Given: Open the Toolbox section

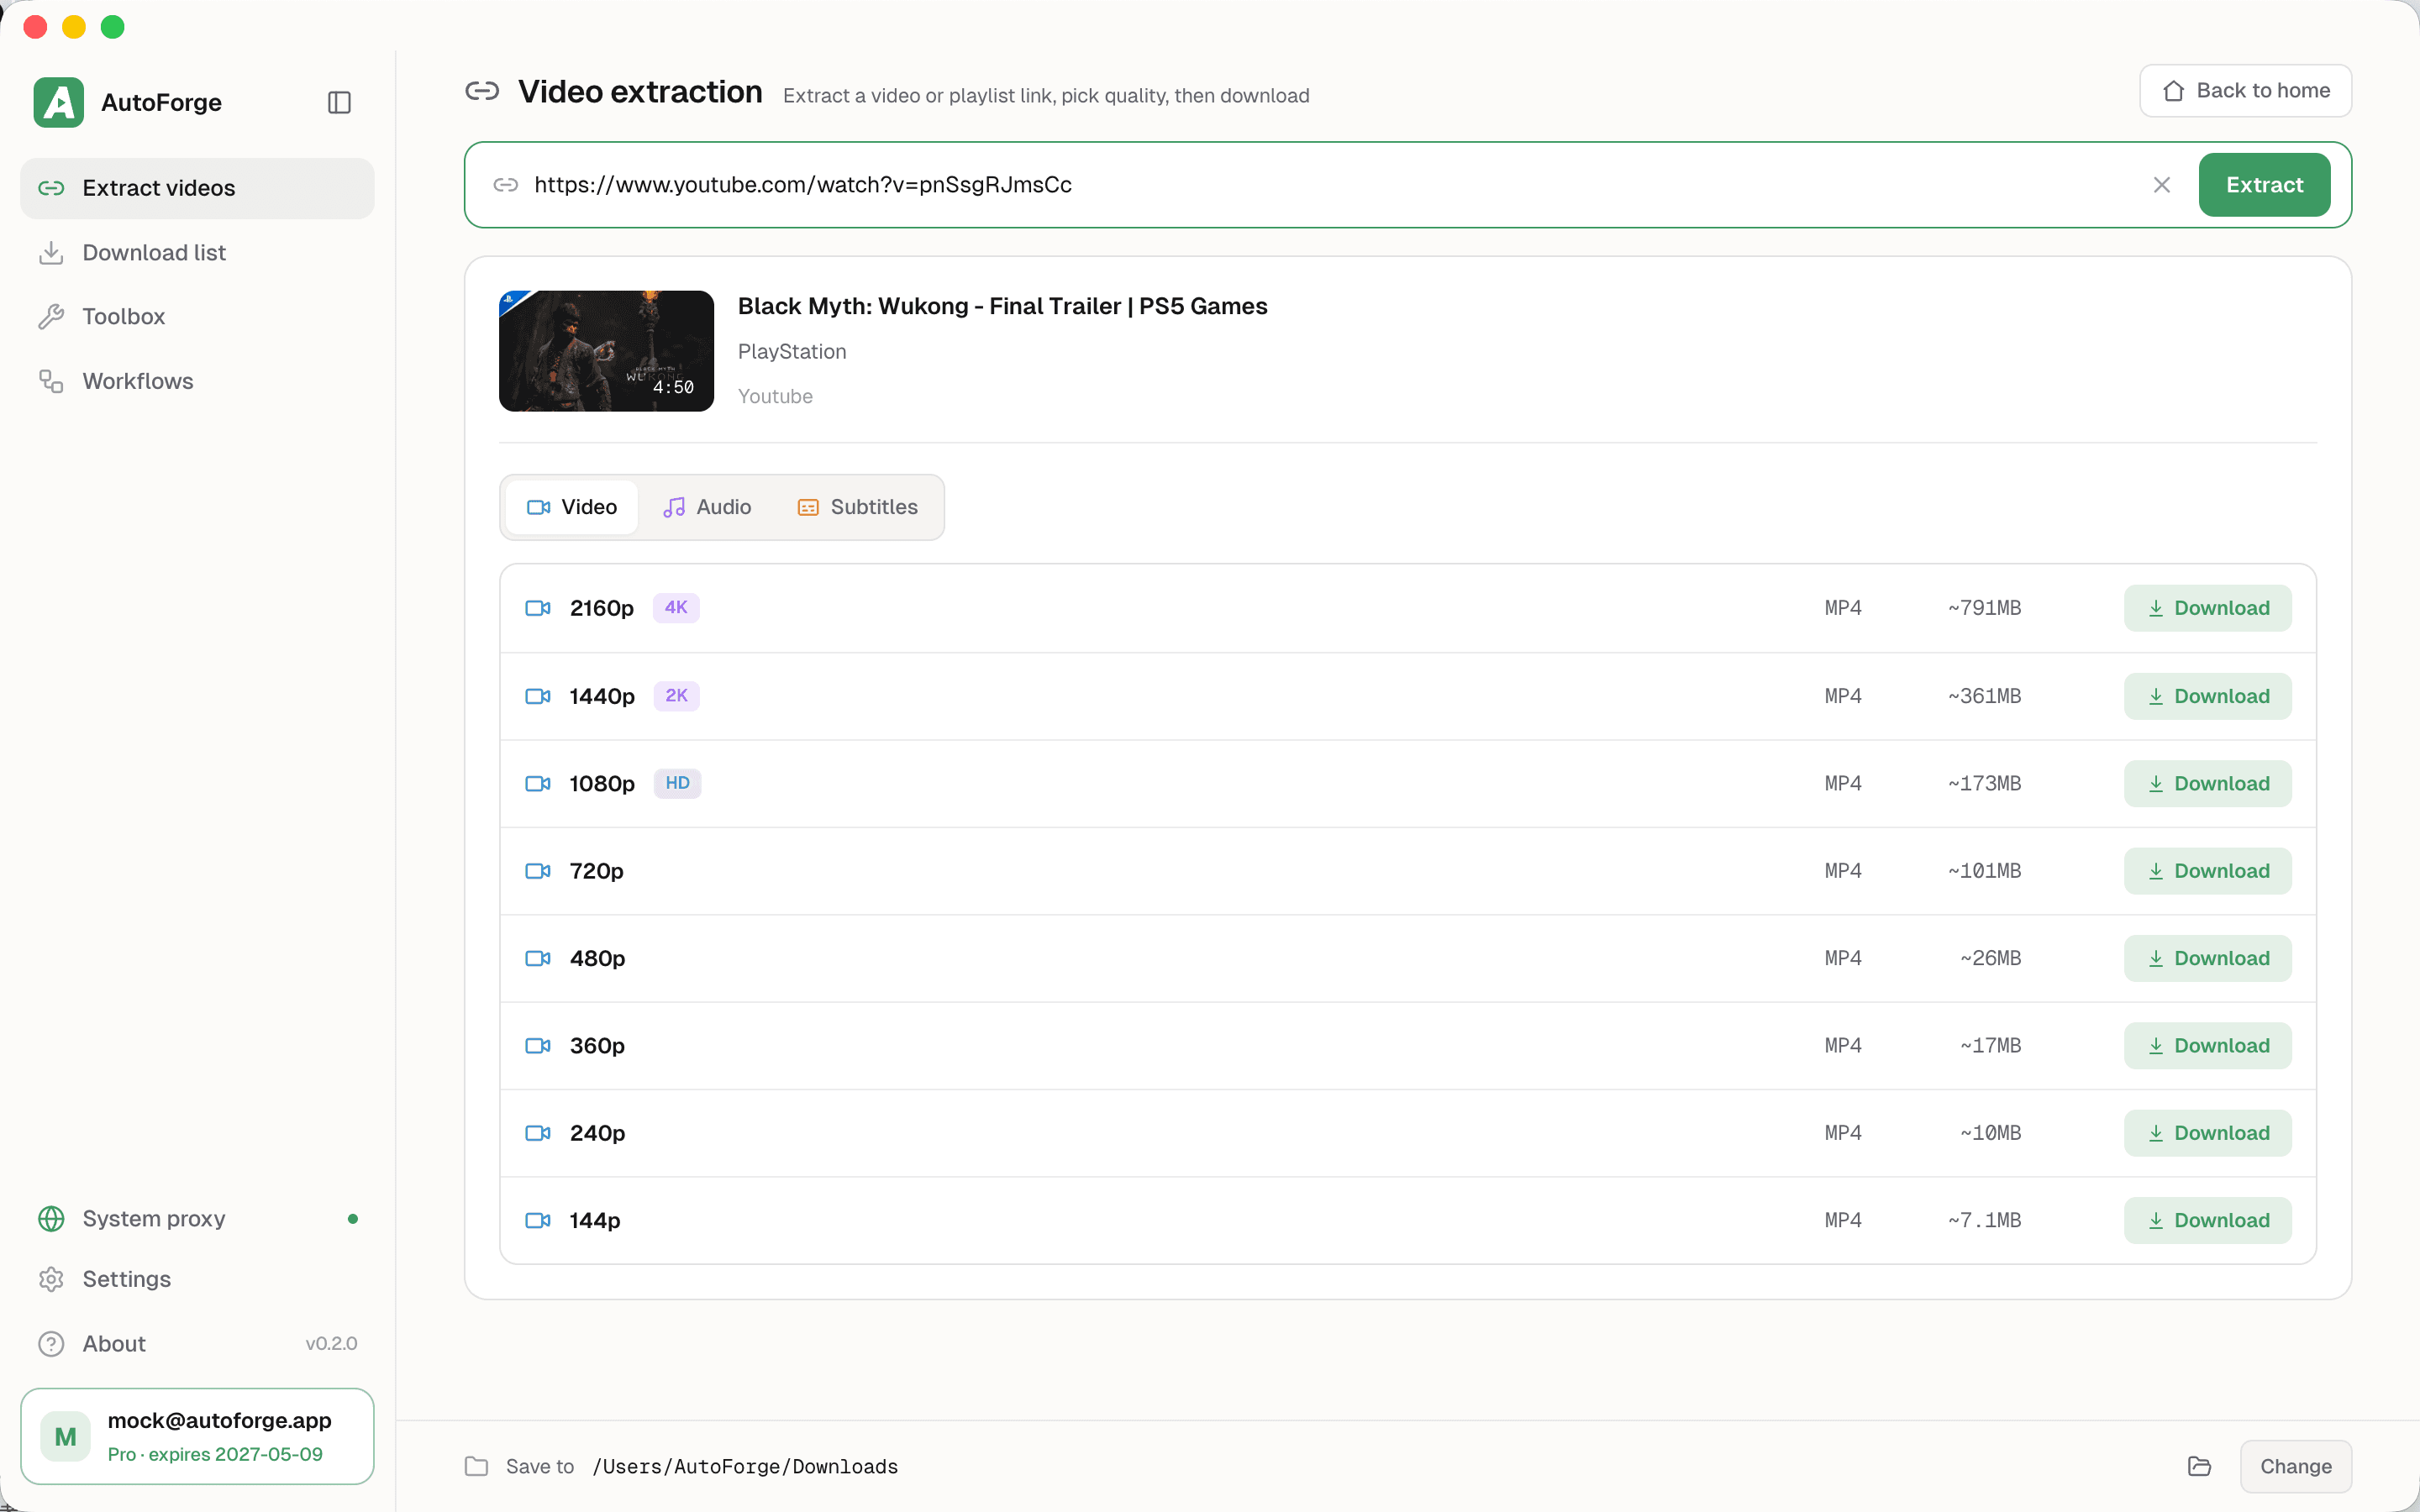Looking at the screenshot, I should pos(197,317).
